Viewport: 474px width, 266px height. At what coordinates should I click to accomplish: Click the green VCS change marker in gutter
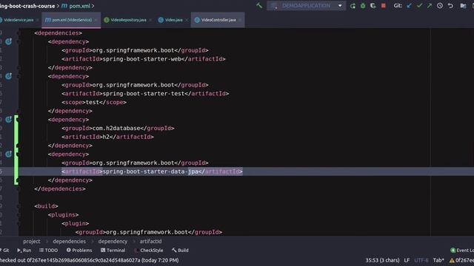click(x=16, y=150)
